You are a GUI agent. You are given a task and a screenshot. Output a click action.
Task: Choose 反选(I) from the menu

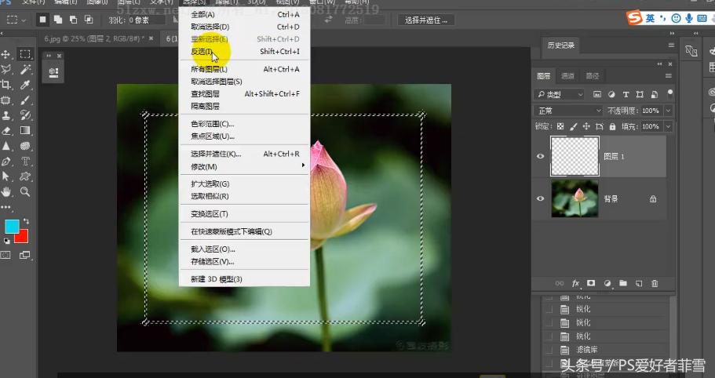click(x=244, y=52)
